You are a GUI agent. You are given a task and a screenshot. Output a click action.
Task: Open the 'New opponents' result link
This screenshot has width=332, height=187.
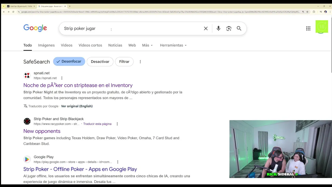pyautogui.click(x=42, y=131)
